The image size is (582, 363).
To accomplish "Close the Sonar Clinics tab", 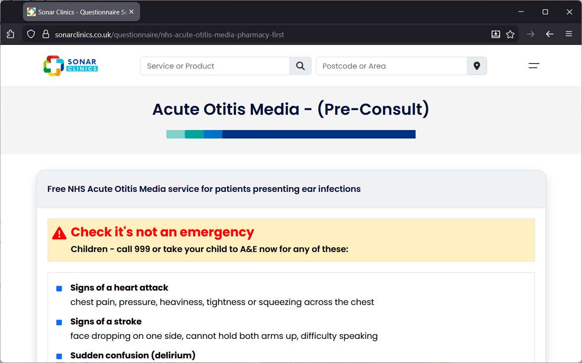I will coord(132,12).
